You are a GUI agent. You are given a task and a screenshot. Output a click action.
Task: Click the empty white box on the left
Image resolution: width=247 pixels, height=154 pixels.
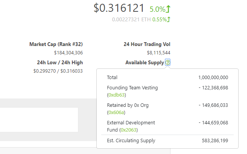tap(39, 120)
